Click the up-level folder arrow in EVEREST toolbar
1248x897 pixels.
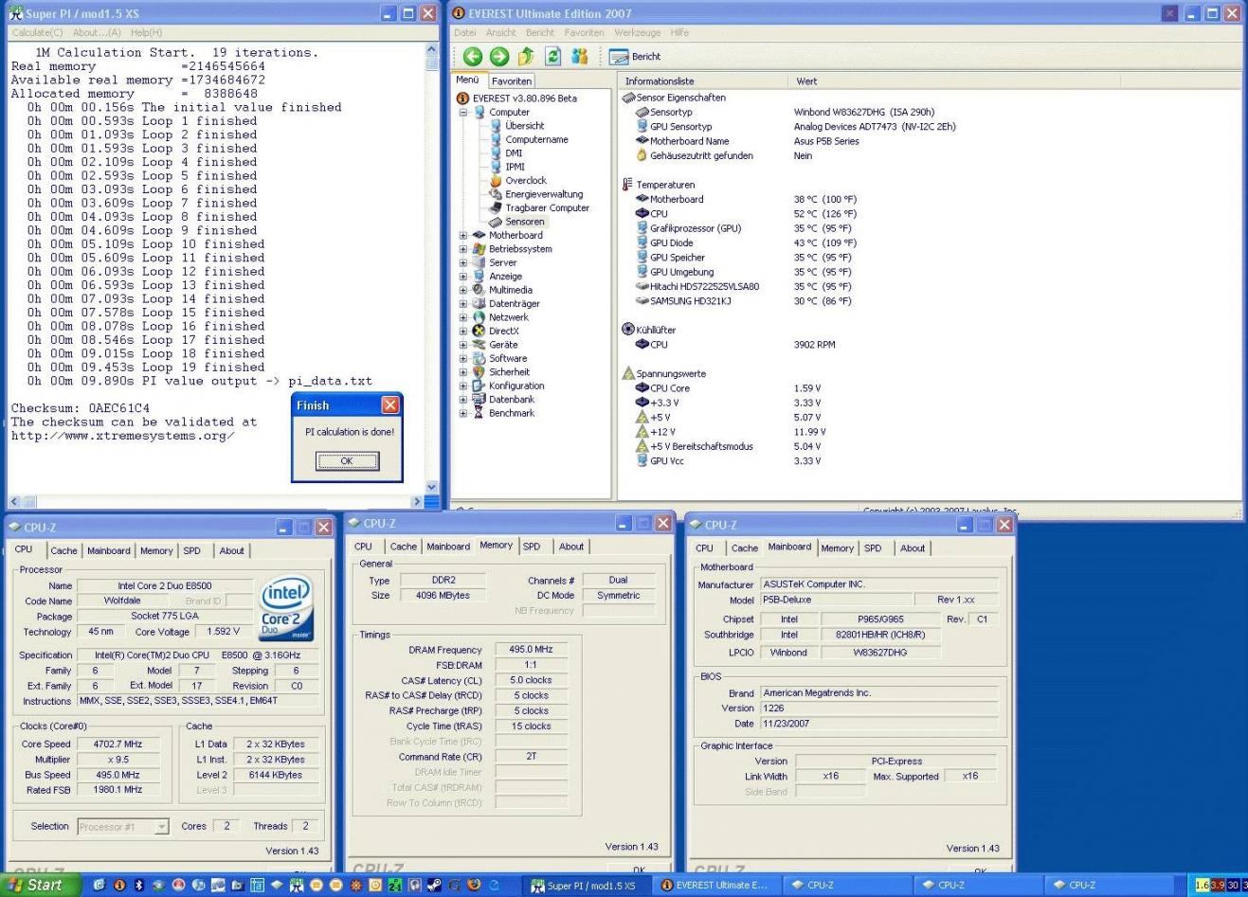pyautogui.click(x=526, y=57)
